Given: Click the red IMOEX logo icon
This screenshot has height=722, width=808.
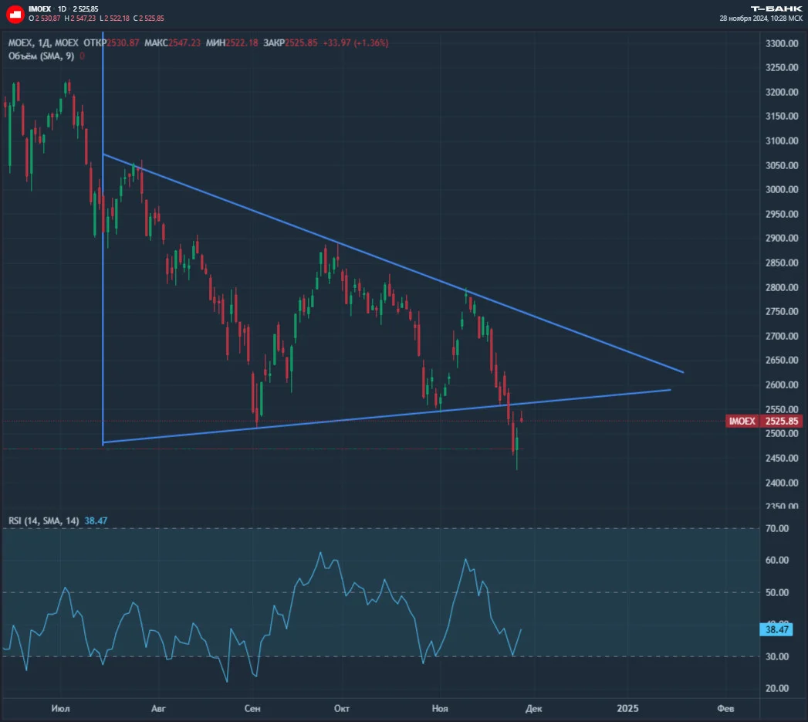Looking at the screenshot, I should point(15,14).
